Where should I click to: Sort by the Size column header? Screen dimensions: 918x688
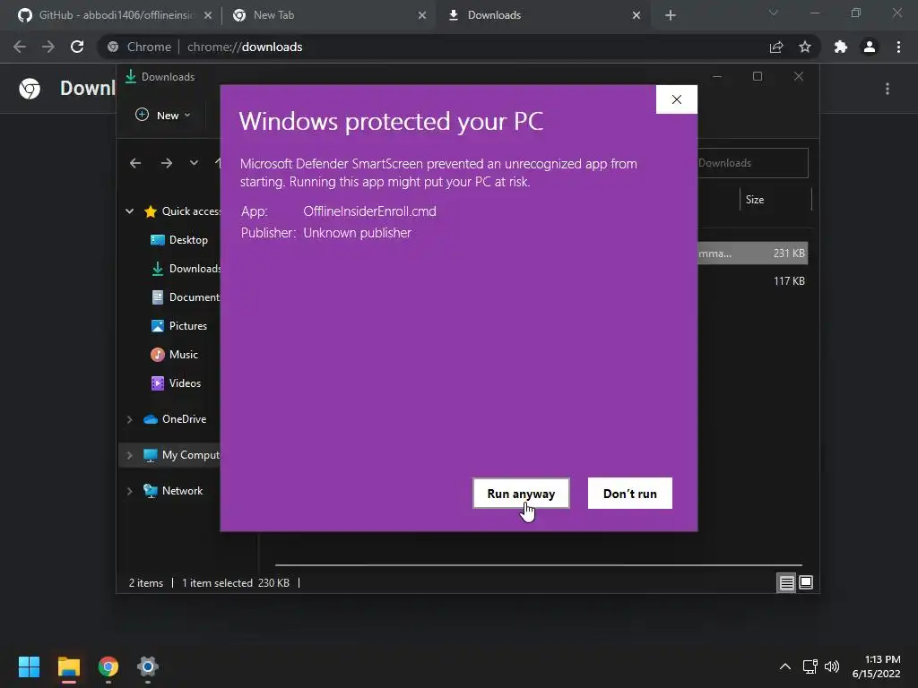[x=775, y=200]
